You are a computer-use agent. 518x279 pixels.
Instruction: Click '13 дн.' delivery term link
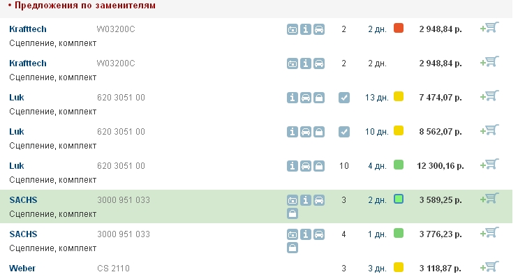click(x=376, y=97)
